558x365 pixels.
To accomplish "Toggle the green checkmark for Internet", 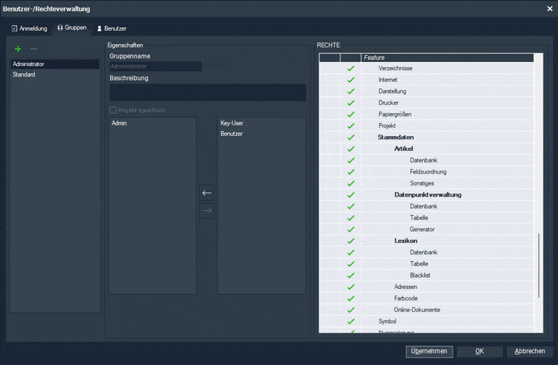I will 351,80.
